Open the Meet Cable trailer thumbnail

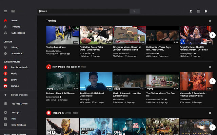point(129,127)
